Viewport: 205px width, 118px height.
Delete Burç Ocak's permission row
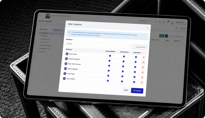click(143, 57)
